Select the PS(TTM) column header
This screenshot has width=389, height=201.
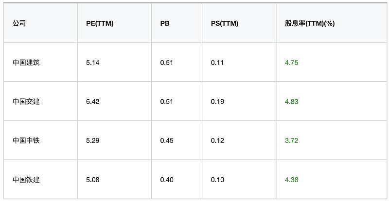(x=225, y=23)
